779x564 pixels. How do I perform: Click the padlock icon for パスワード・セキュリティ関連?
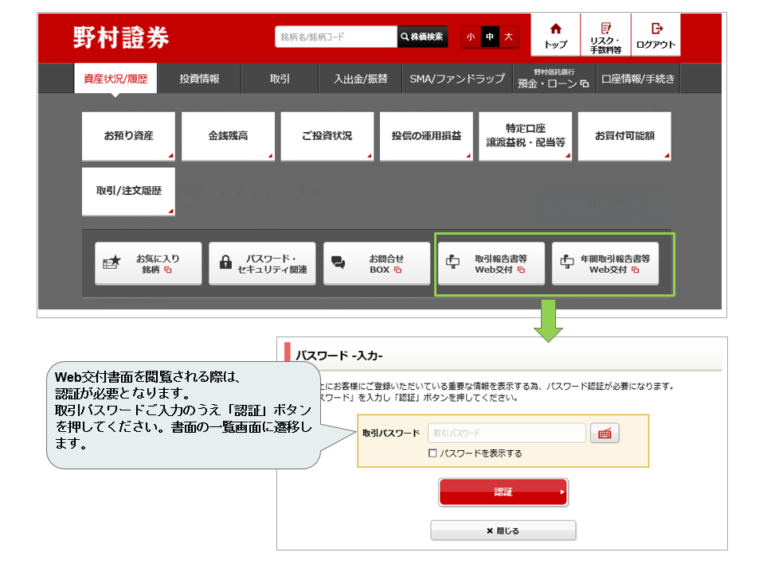(x=225, y=262)
